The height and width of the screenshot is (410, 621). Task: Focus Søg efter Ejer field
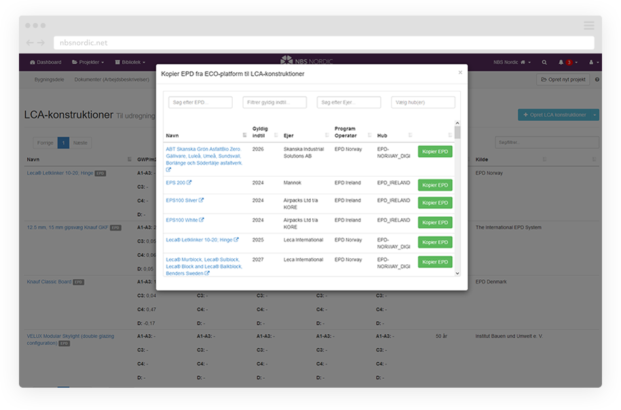349,102
